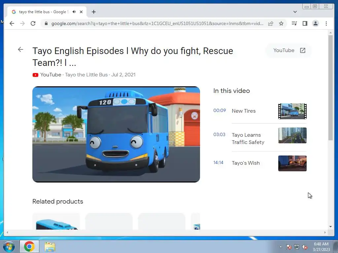Click the New Tires chapter thumbnail
Image resolution: width=338 pixels, height=253 pixels.
pyautogui.click(x=292, y=111)
